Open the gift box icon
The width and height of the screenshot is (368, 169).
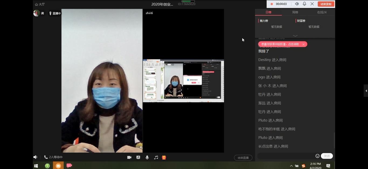(164, 157)
